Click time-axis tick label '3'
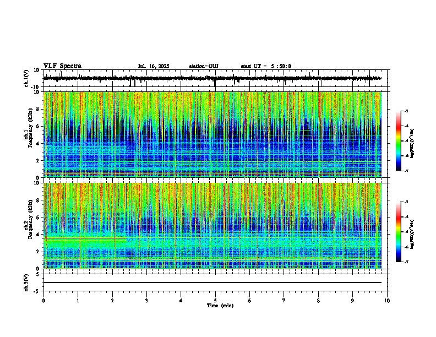Image resolution: width=436 pixels, height=337 pixels. [146, 301]
